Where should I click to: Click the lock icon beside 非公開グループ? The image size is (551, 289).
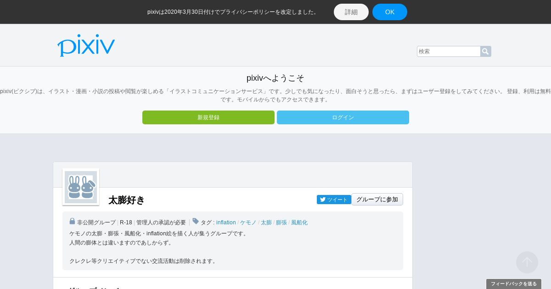[x=72, y=222]
